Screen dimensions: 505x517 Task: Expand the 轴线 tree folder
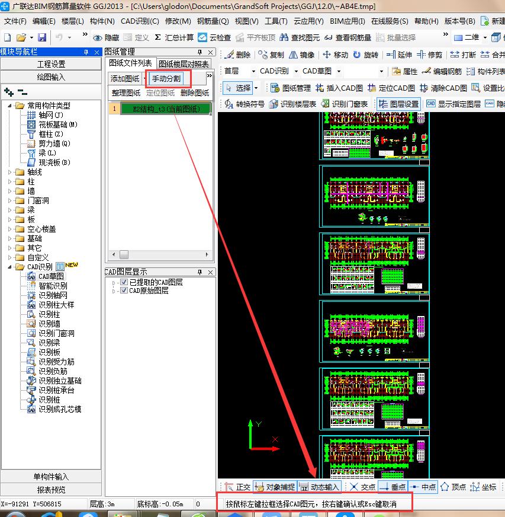coord(10,172)
